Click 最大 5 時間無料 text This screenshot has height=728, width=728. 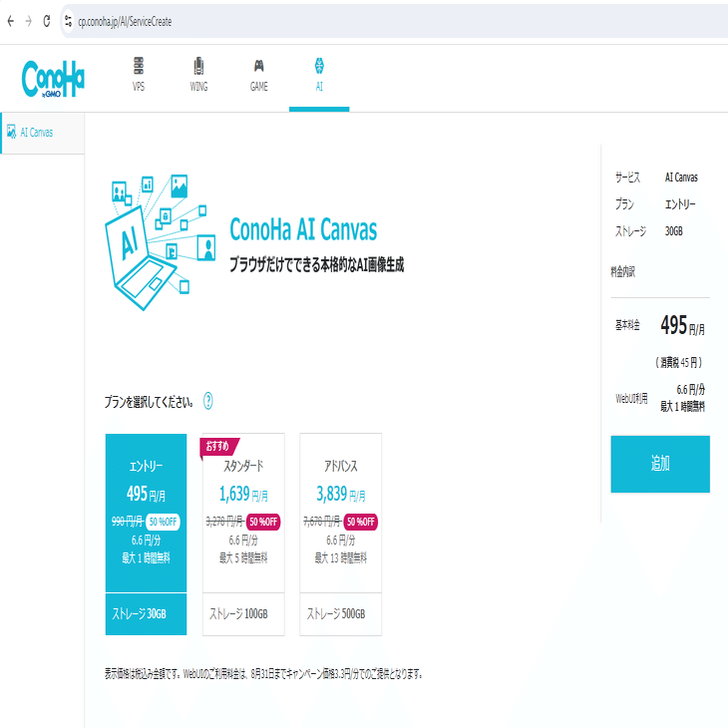[x=243, y=557]
